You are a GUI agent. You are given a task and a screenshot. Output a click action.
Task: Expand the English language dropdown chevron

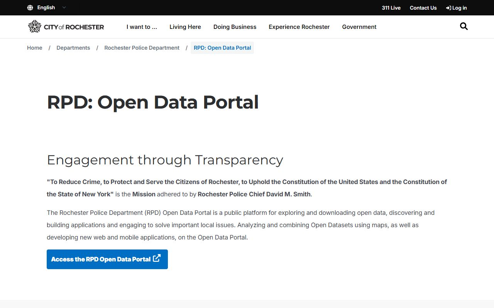click(x=64, y=8)
